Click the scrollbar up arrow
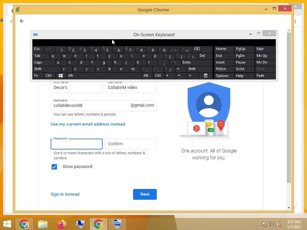Viewport: 307px width, 230px height. (x=289, y=31)
